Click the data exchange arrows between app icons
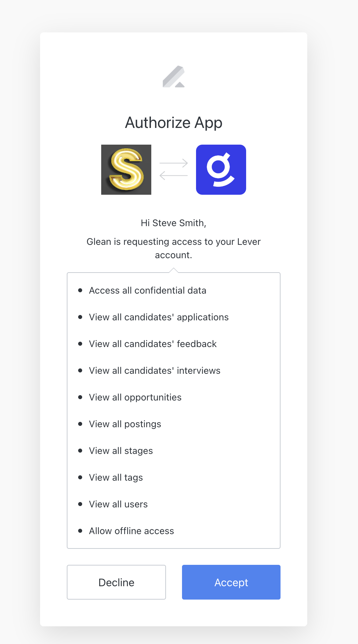Image resolution: width=358 pixels, height=644 pixels. (174, 169)
